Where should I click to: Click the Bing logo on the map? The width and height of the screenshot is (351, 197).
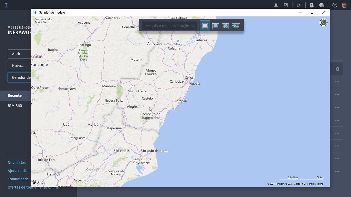(x=38, y=182)
